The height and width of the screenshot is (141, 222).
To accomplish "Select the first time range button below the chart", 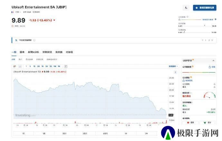I will (23, 133).
